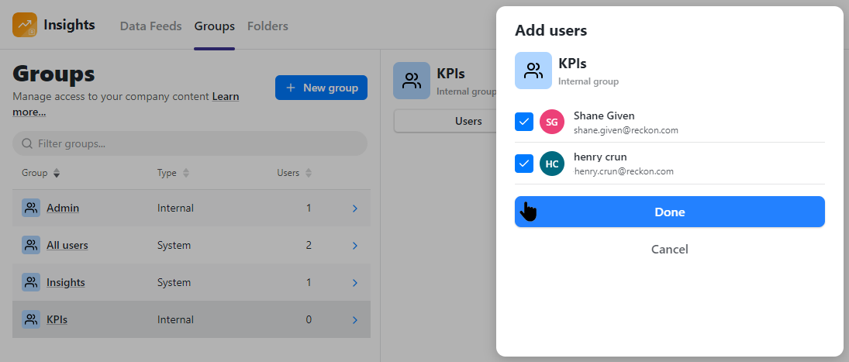Click the Insights group row icon
This screenshot has width=849, height=362.
[x=31, y=282]
